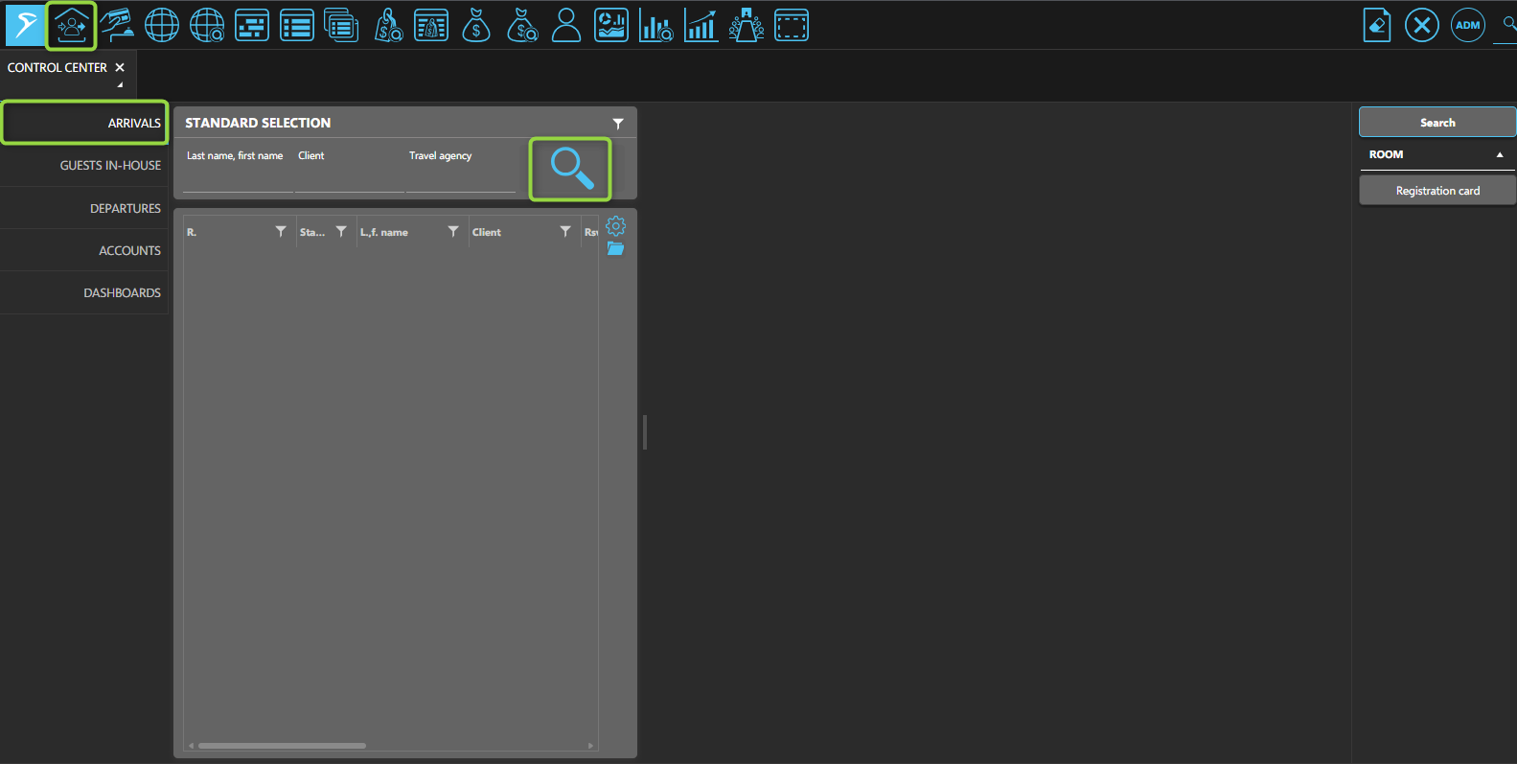Toggle filter on the Client column
The height and width of the screenshot is (764, 1517).
pos(565,232)
